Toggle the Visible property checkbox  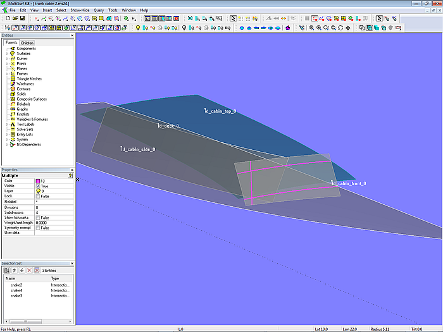(x=38, y=186)
